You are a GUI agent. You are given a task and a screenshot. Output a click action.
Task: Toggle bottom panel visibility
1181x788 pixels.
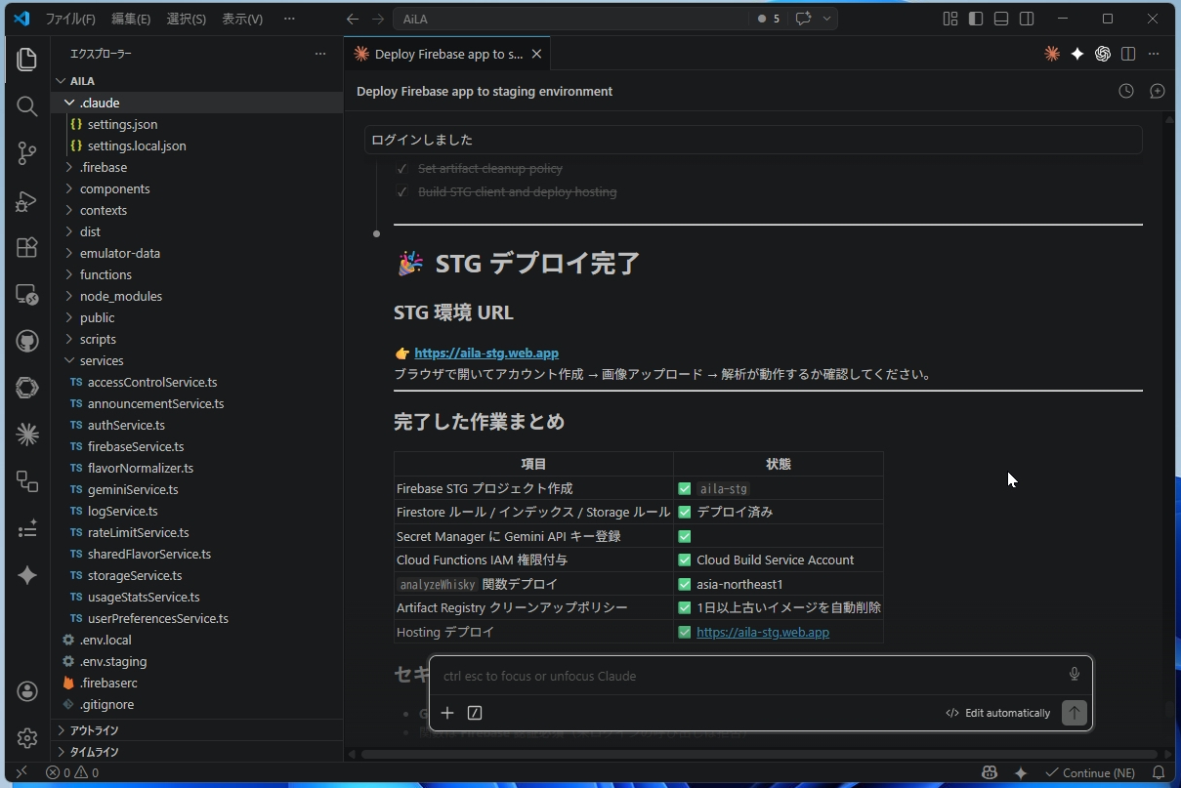(1001, 19)
